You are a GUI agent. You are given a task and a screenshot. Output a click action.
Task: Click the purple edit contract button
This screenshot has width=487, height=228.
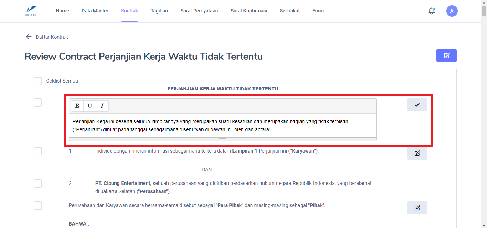click(446, 55)
